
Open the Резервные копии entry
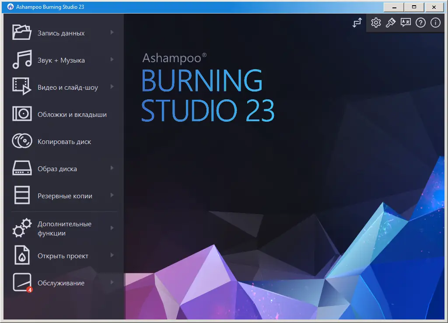coord(63,196)
